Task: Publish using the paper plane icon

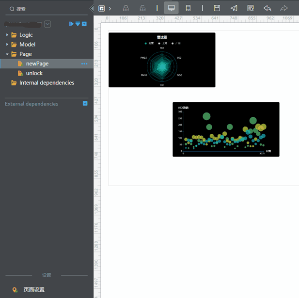Action: tap(234, 8)
